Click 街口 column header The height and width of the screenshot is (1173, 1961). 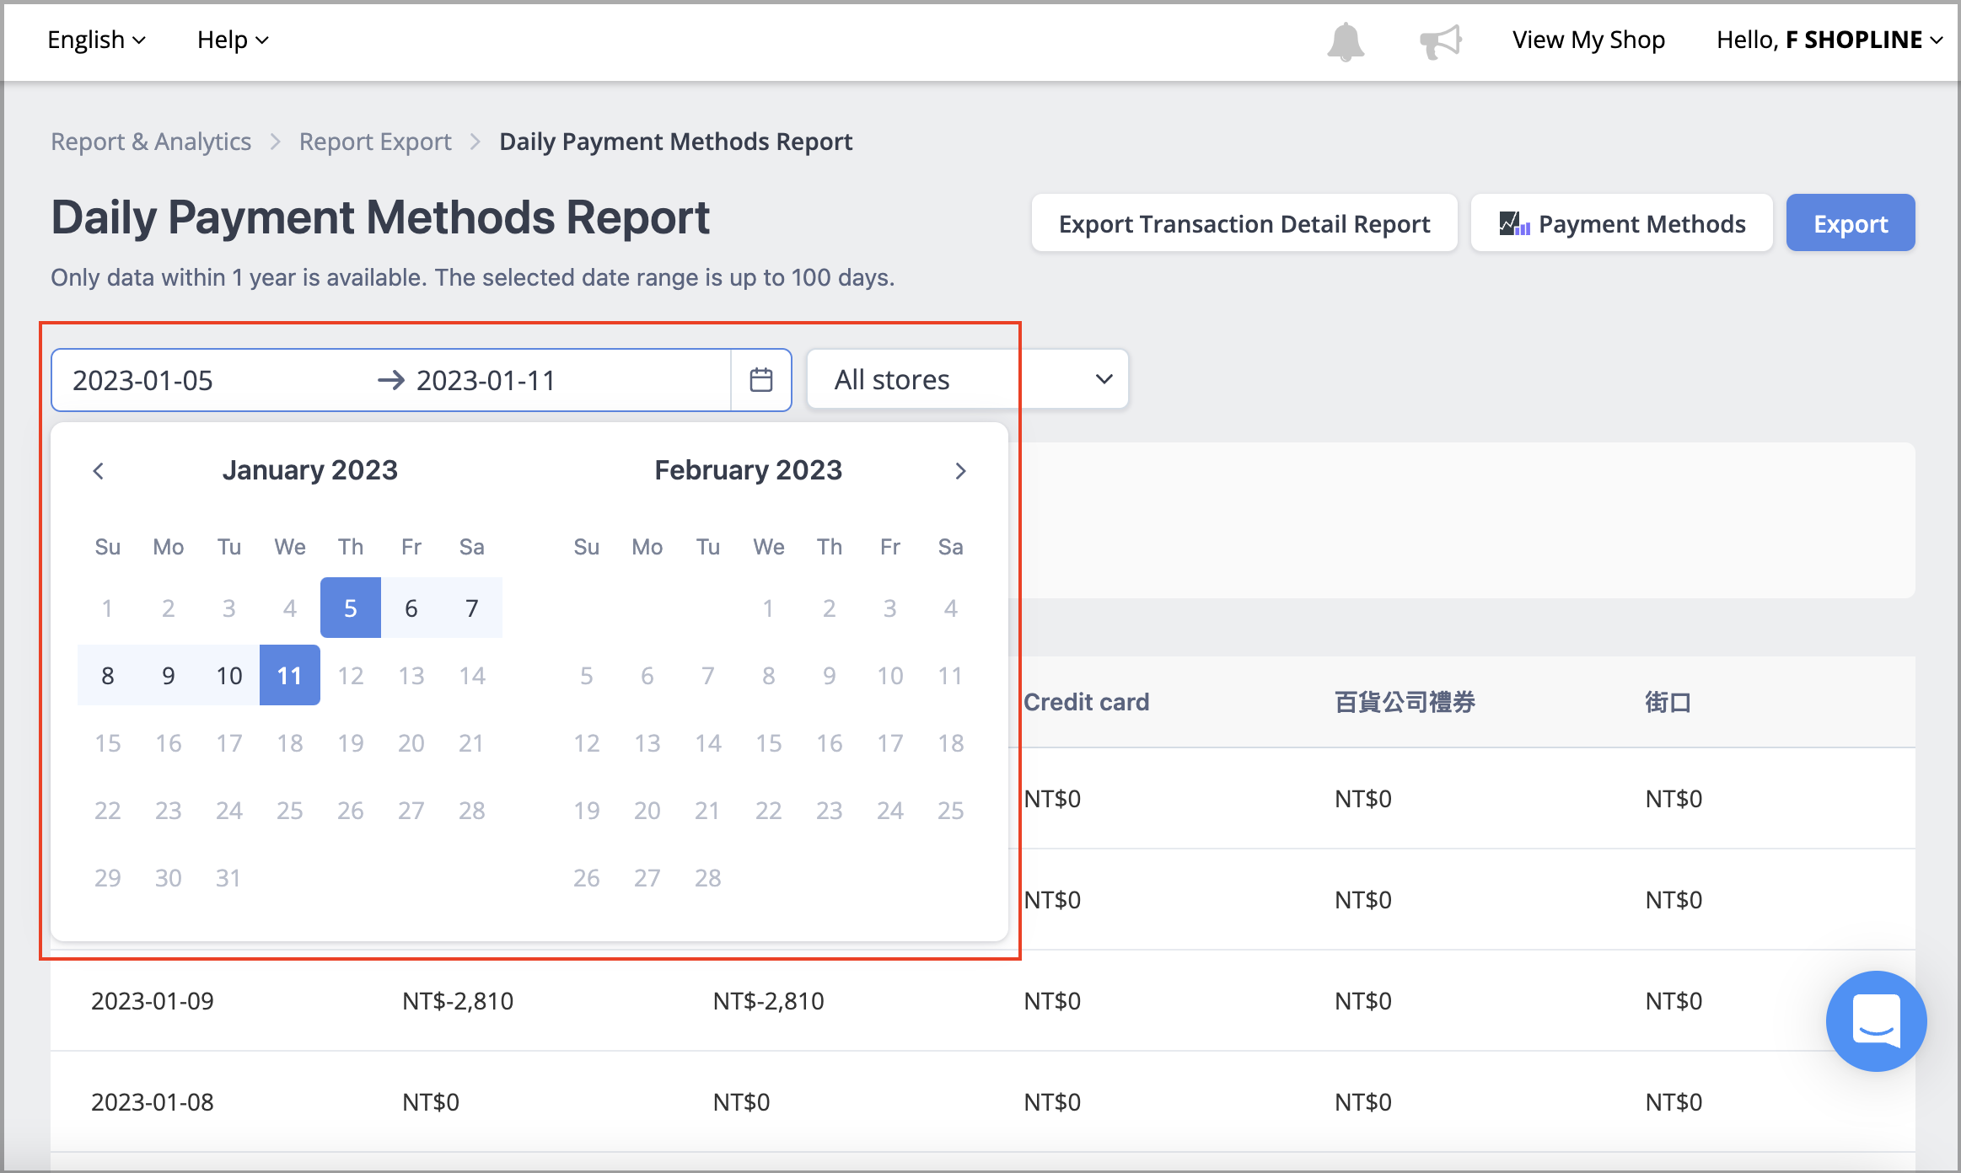tap(1668, 702)
